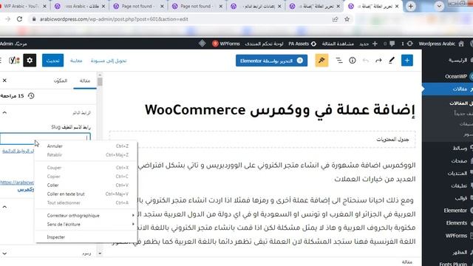Toggle the settings gear sidebar button
The image size is (473, 266).
pyautogui.click(x=30, y=61)
